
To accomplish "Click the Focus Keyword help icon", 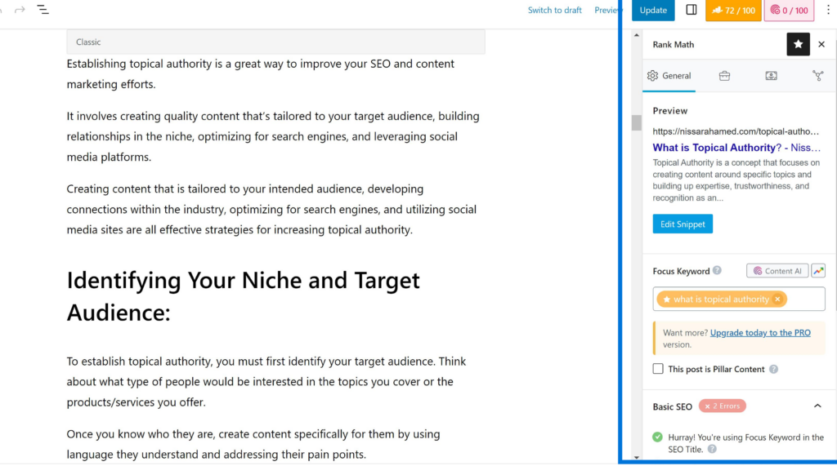I will point(717,270).
